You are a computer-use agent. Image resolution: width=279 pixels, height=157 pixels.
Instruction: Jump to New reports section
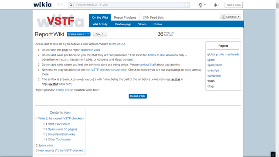[x=61, y=150]
